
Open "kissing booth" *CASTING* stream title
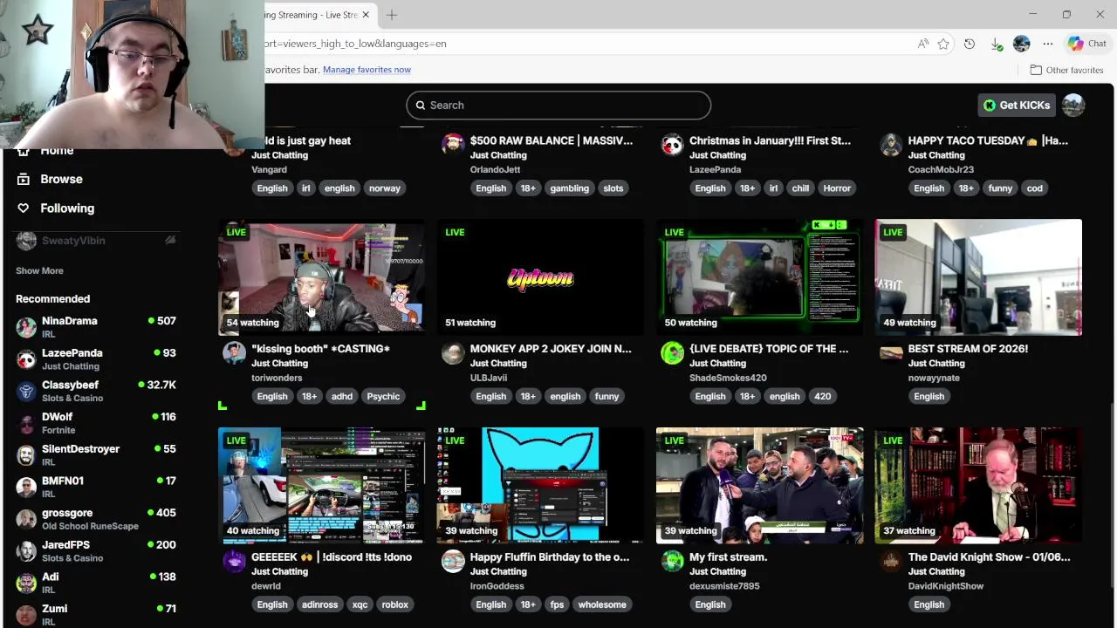tap(320, 349)
